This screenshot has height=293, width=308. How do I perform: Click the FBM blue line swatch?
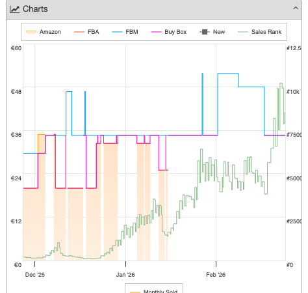click(x=117, y=32)
